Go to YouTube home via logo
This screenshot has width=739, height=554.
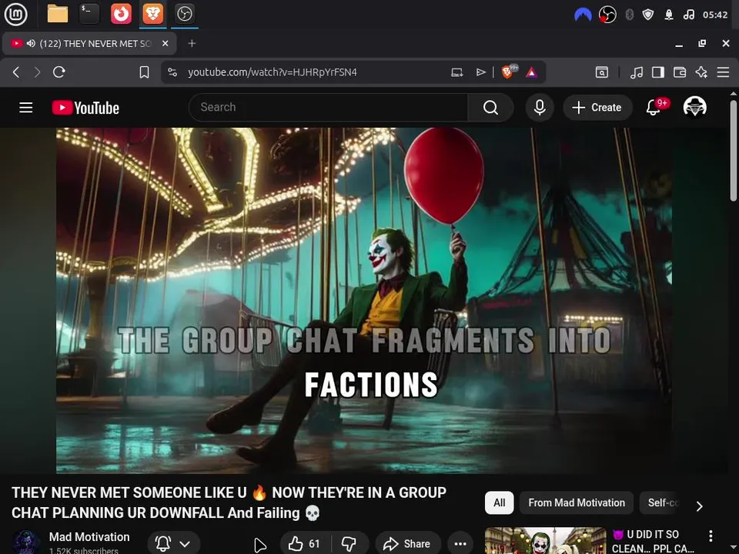coord(85,108)
